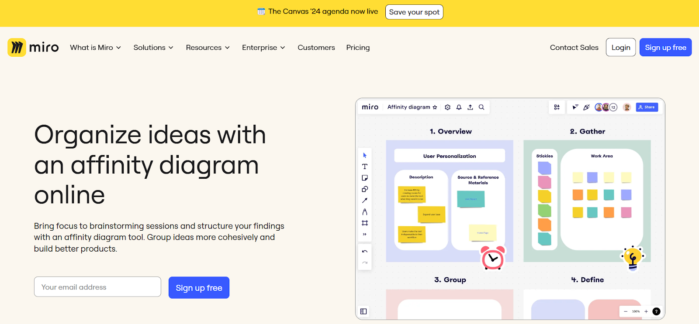Click the help question mark icon
The image size is (699, 324).
(x=656, y=311)
